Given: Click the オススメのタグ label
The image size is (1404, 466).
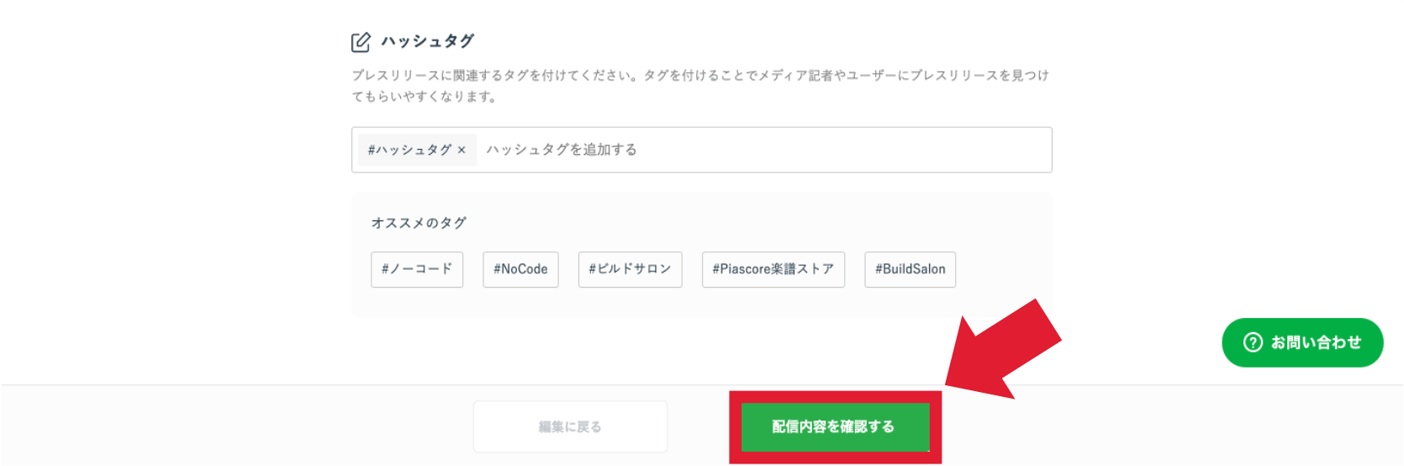Looking at the screenshot, I should pyautogui.click(x=419, y=223).
